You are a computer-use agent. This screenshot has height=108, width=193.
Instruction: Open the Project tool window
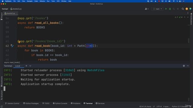[x=2, y=16]
